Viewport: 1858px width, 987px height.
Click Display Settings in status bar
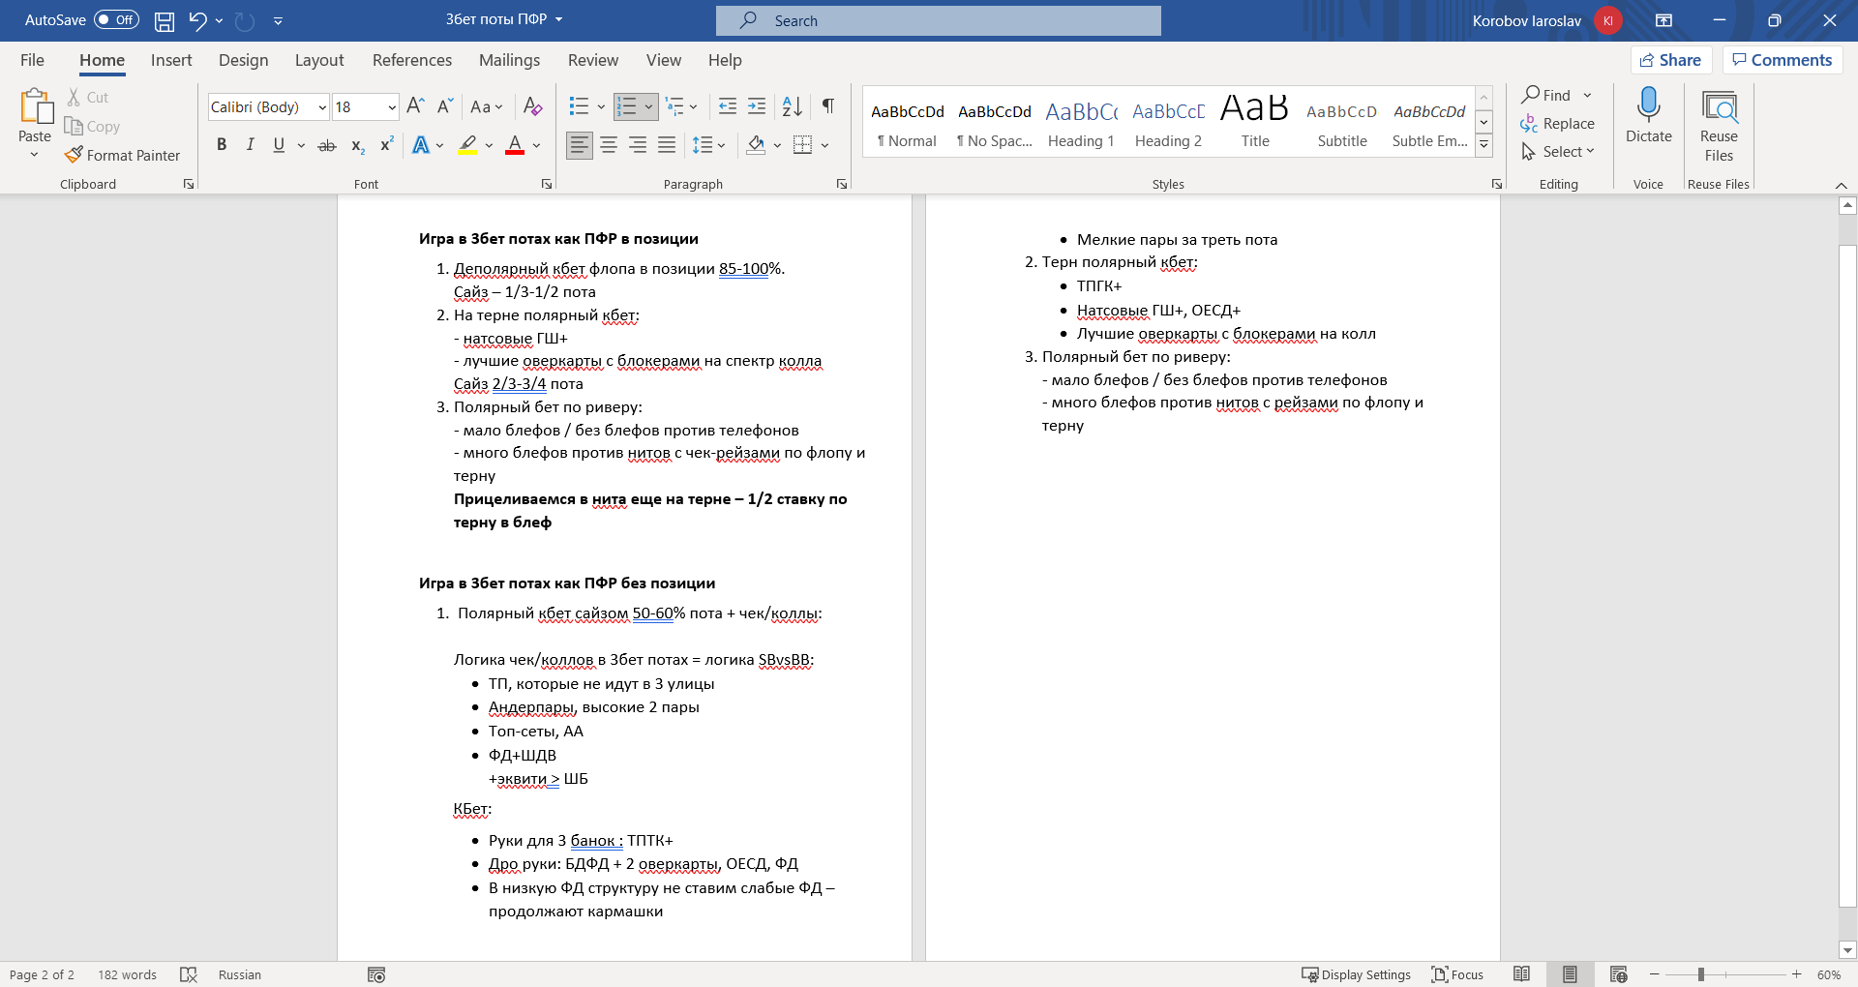[x=1356, y=974]
